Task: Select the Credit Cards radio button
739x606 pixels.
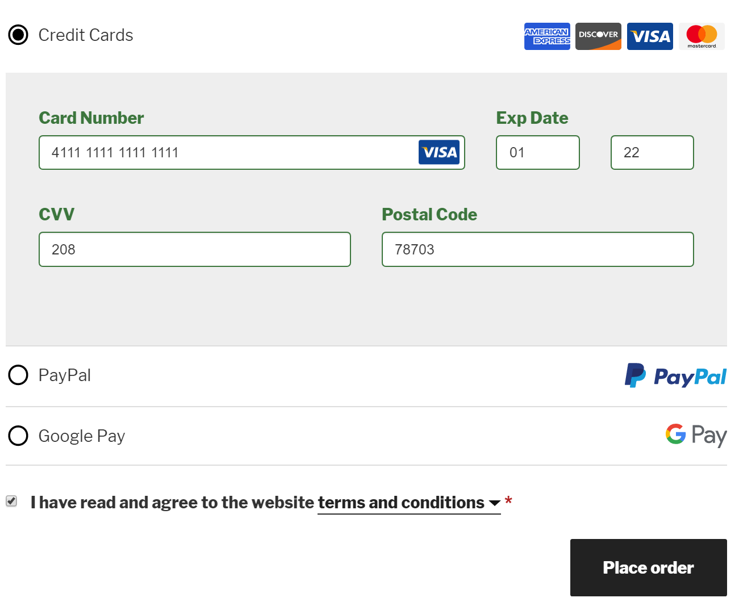Action: [x=18, y=35]
